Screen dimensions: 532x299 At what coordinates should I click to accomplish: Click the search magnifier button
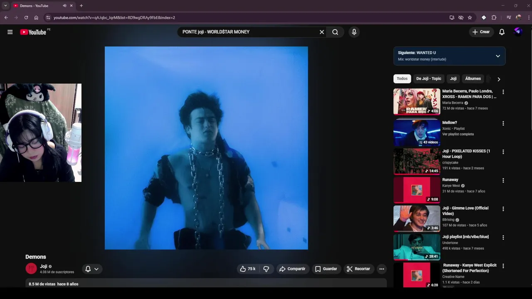pos(335,32)
